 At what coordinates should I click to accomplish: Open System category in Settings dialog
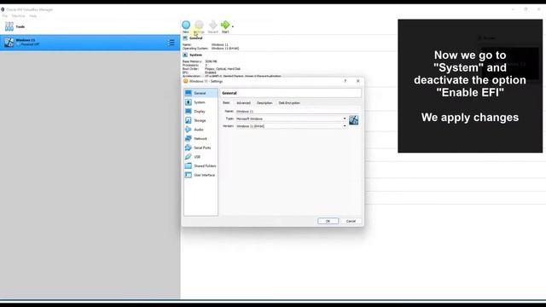tap(200, 102)
